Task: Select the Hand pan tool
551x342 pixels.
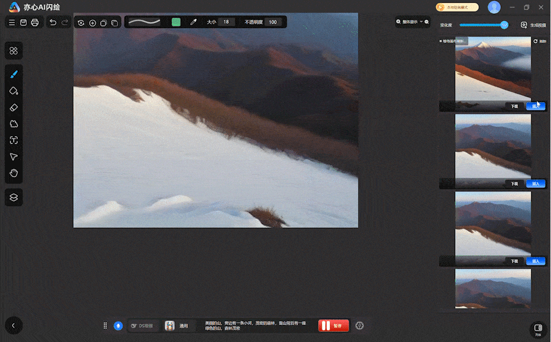Action: (x=14, y=173)
